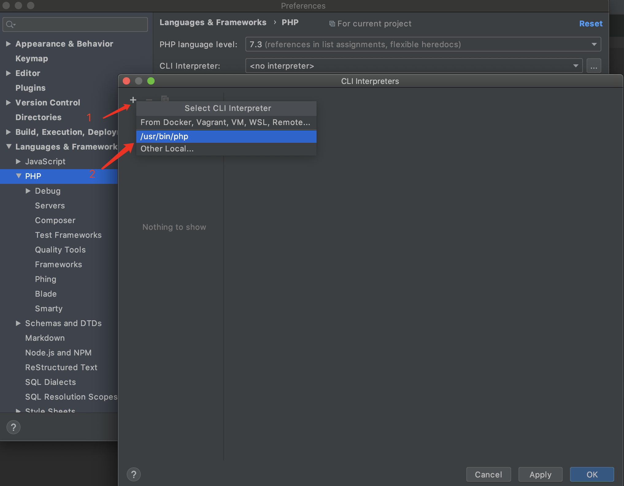
Task: Click help icon in Preferences sidebar
Action: pos(13,427)
